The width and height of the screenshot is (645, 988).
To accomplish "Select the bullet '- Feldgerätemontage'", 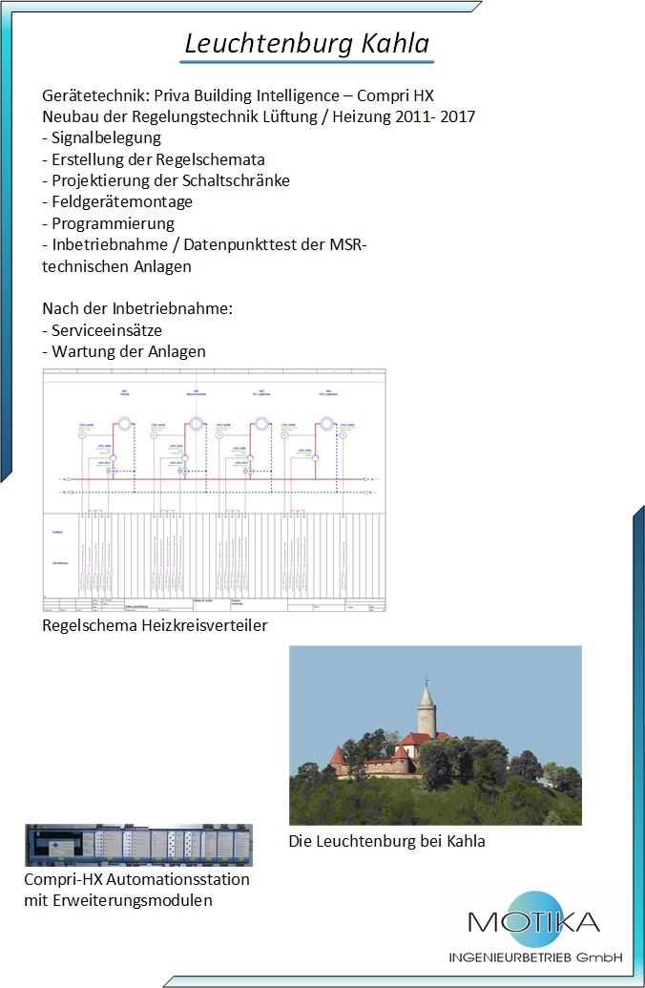I will [117, 202].
